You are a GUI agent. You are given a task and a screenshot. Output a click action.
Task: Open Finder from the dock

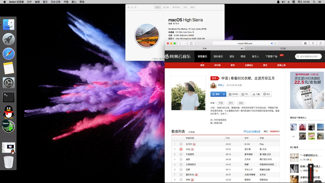coord(9,24)
